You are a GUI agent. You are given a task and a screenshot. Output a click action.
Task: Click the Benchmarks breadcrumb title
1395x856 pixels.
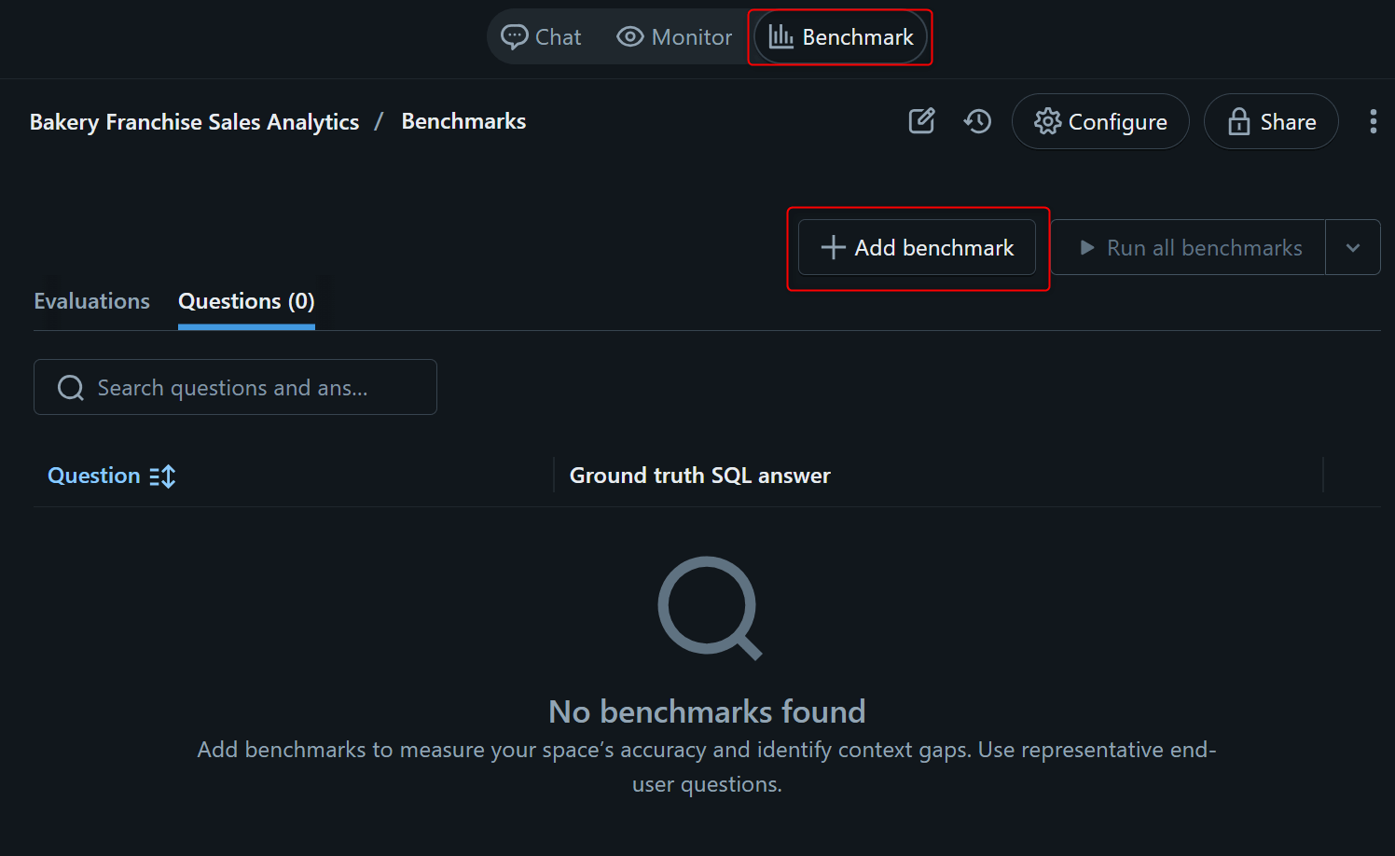tap(463, 121)
